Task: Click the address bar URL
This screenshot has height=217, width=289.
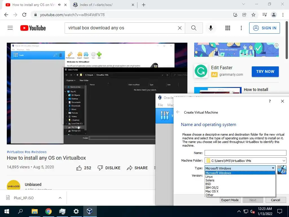Action: pos(72,15)
